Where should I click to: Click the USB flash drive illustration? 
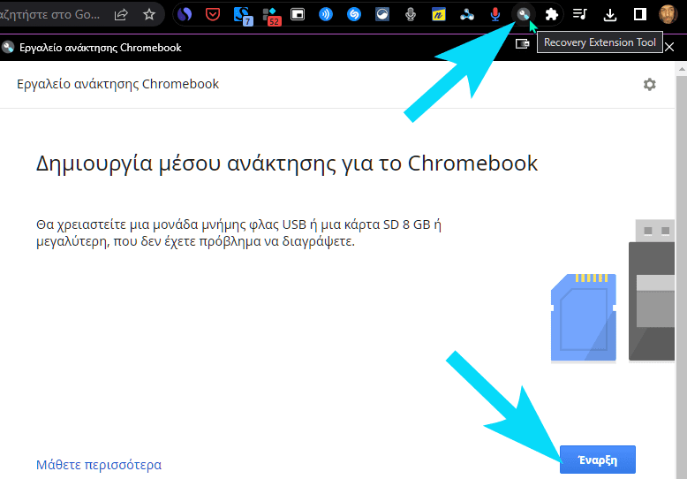[x=653, y=291]
